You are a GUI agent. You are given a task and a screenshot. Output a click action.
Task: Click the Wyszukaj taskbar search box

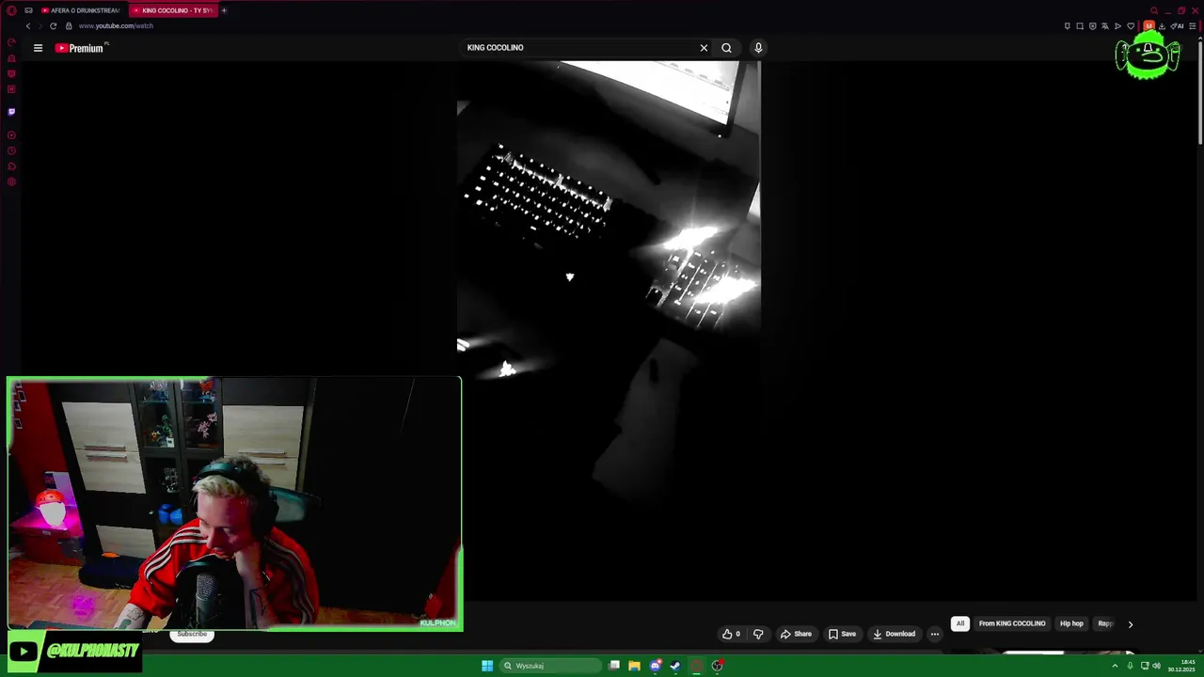[x=551, y=666]
